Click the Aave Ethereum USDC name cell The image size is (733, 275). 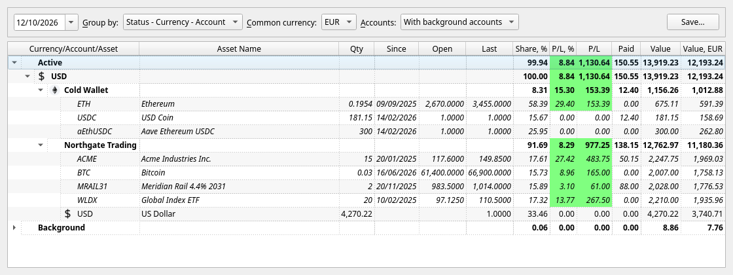tap(239, 132)
